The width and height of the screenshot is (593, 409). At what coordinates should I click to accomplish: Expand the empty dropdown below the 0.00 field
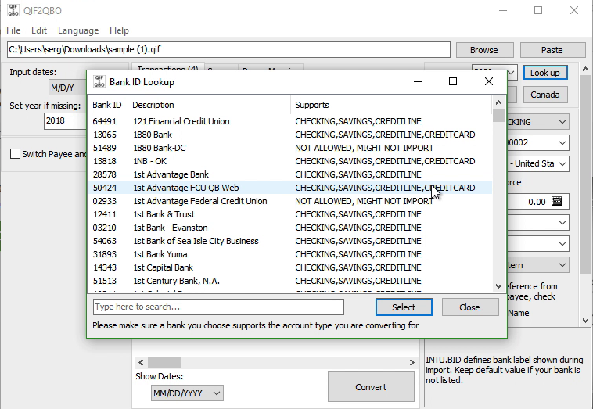click(x=537, y=223)
